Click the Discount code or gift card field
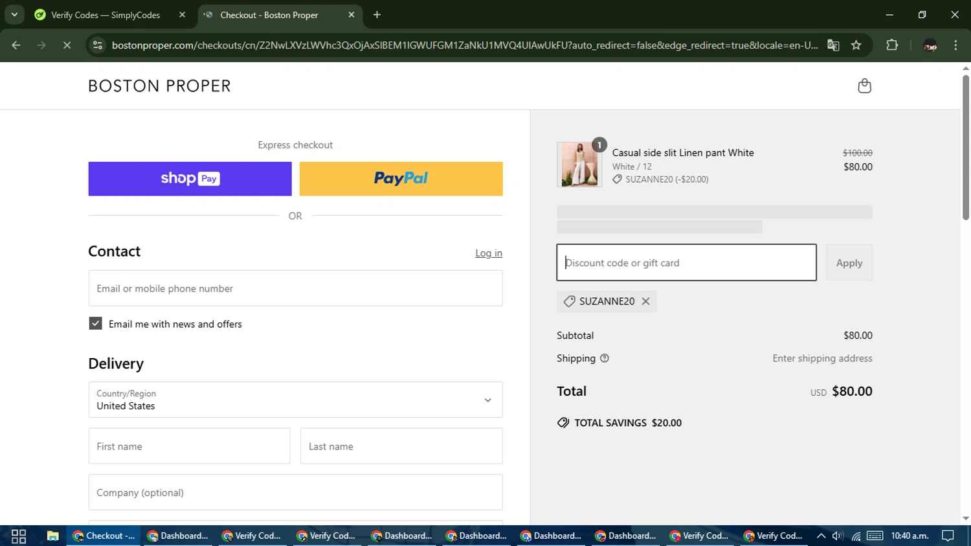This screenshot has width=971, height=546. pyautogui.click(x=686, y=262)
